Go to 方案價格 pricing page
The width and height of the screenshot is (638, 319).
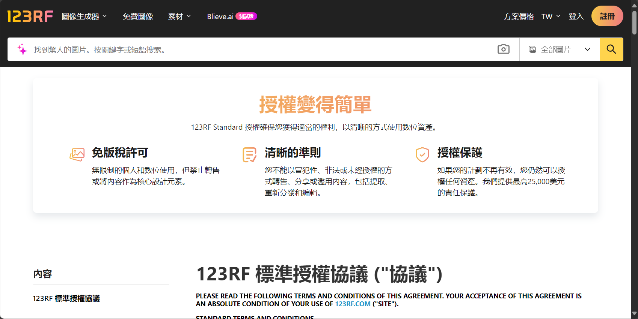tap(519, 16)
